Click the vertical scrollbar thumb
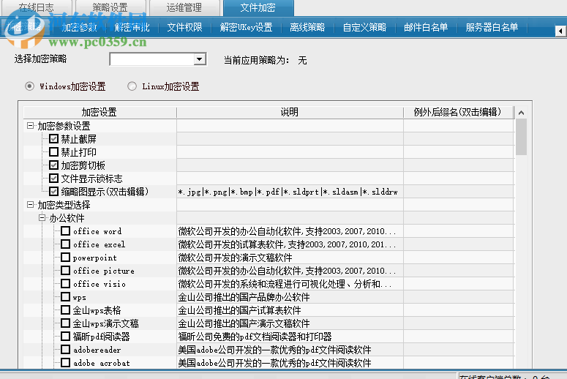 tap(521, 137)
